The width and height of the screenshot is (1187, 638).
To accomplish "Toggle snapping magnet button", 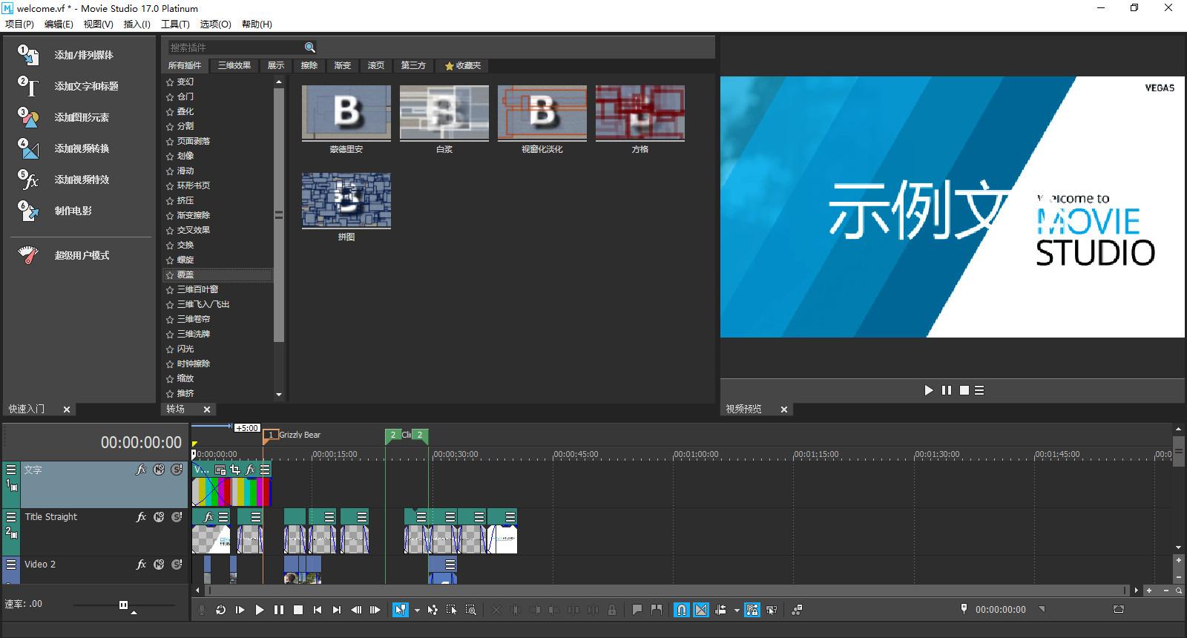I will pyautogui.click(x=681, y=610).
